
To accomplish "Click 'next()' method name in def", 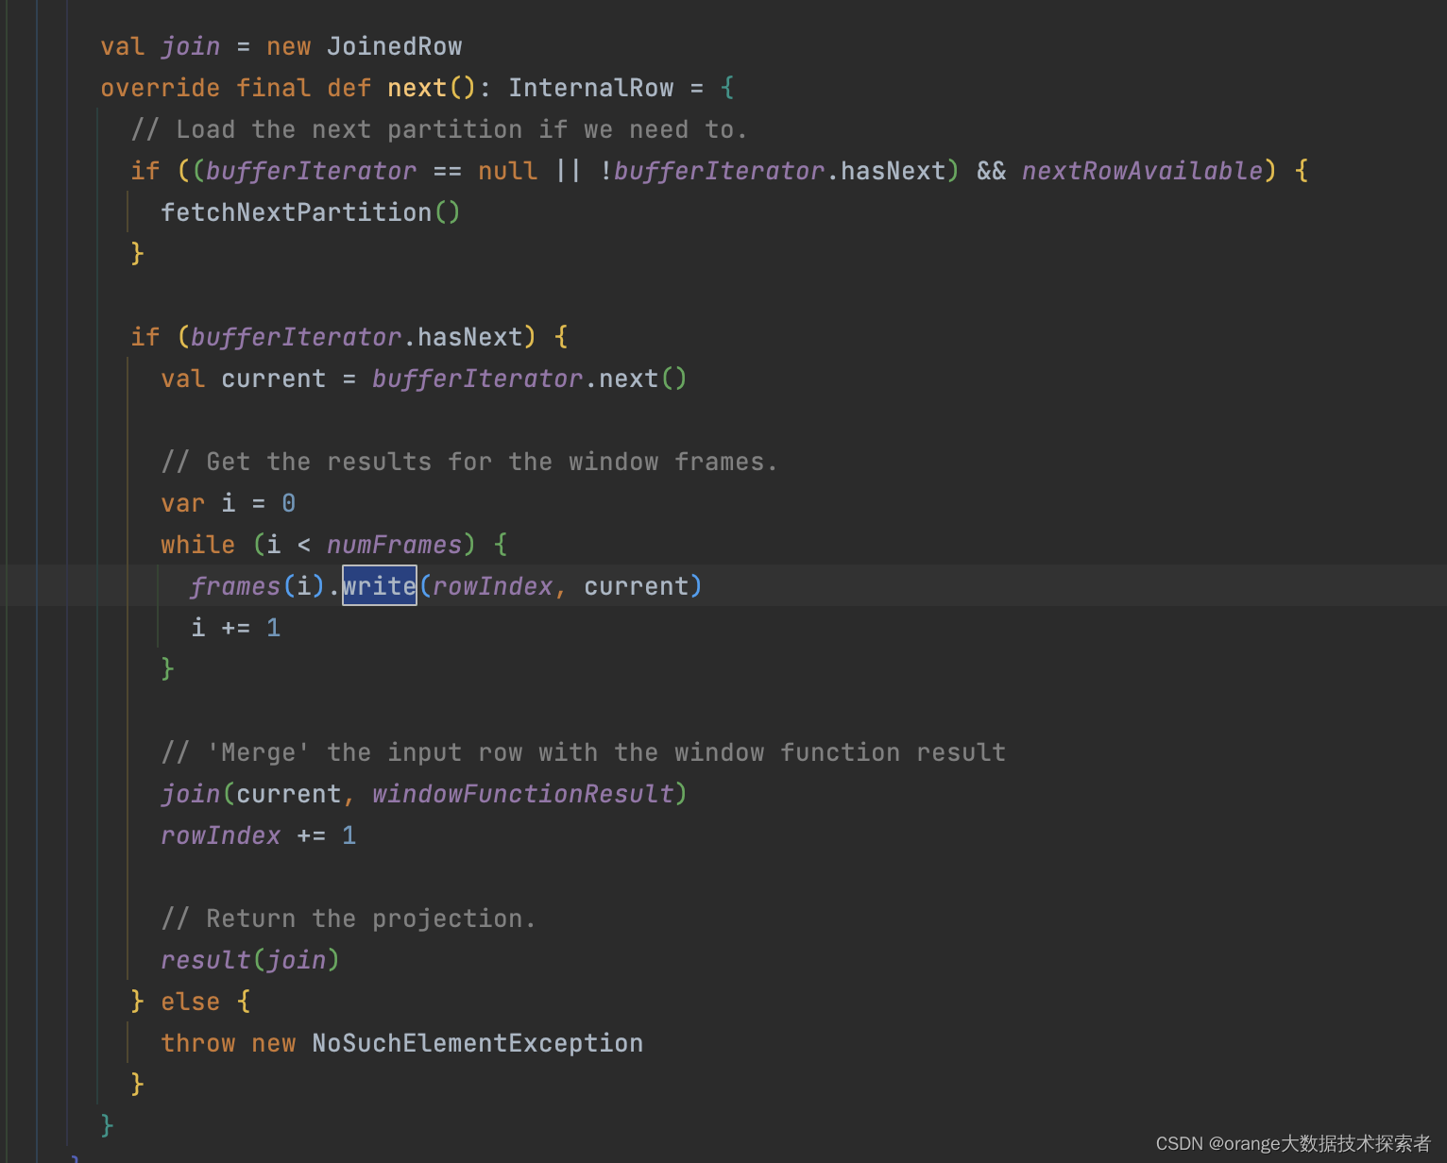I will 417,88.
